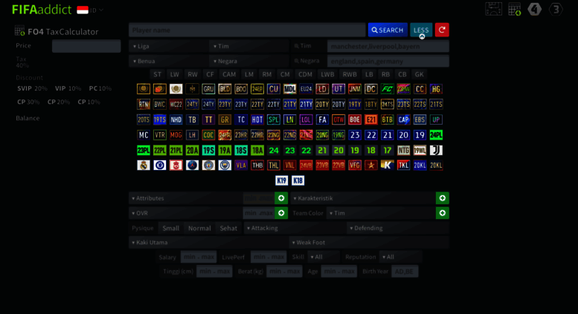Toggle the Normal physique option
578x314 pixels.
pos(199,228)
